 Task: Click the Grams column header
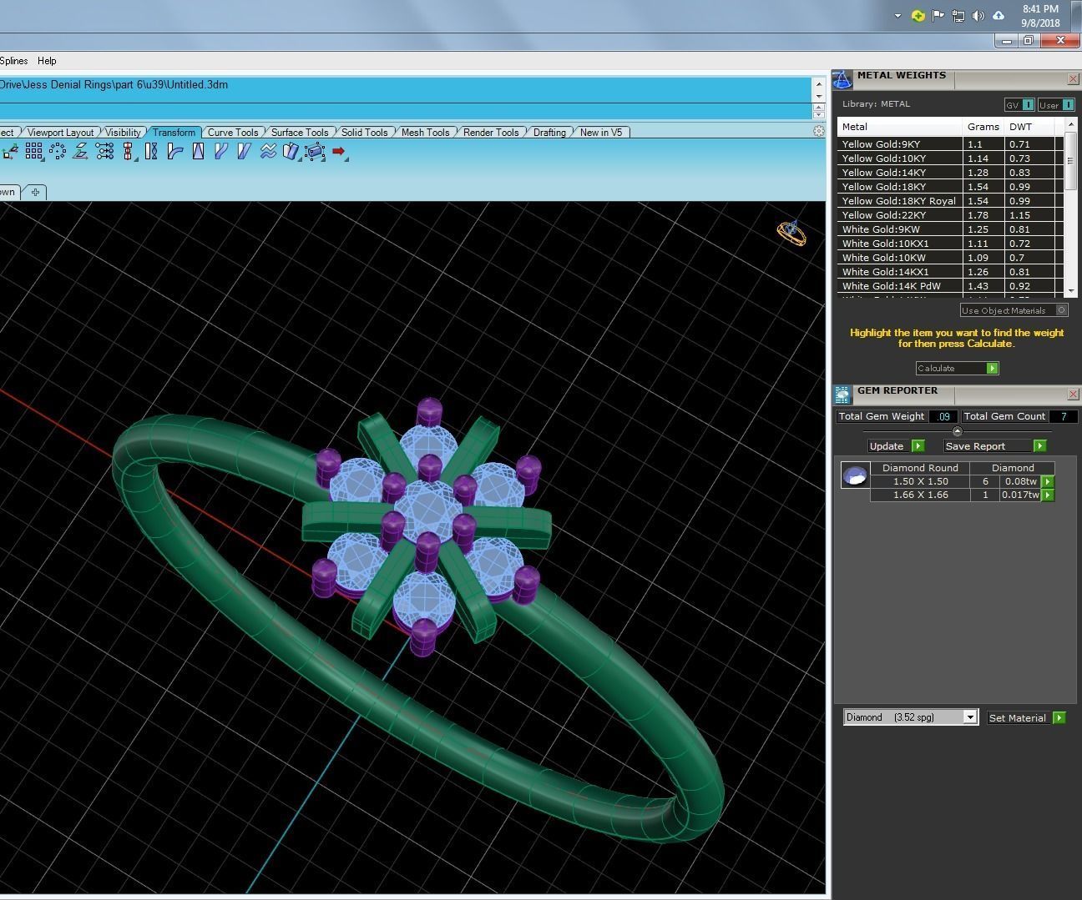983,127
